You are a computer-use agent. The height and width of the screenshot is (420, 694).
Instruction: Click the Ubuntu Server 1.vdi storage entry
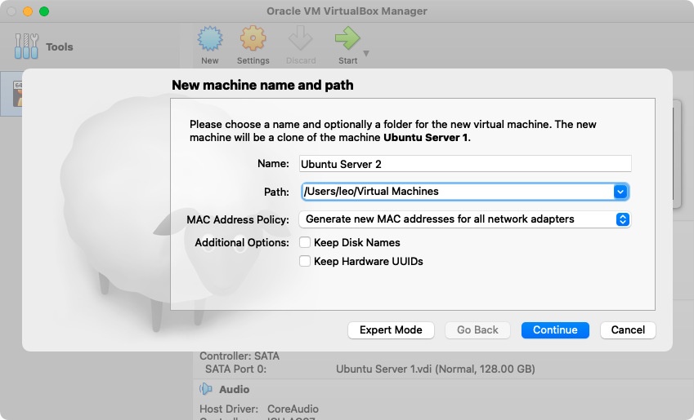[x=435, y=369]
